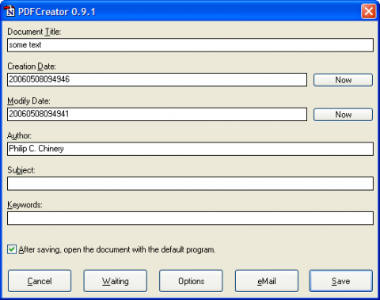This screenshot has height=300, width=380.
Task: Cancel the PDF creation dialog
Action: coord(40,281)
